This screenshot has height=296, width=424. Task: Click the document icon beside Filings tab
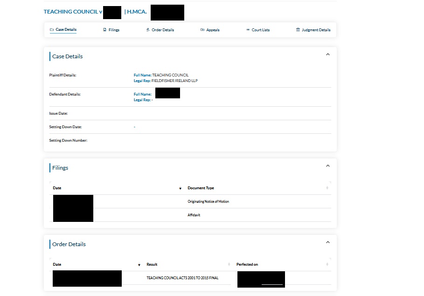(105, 30)
